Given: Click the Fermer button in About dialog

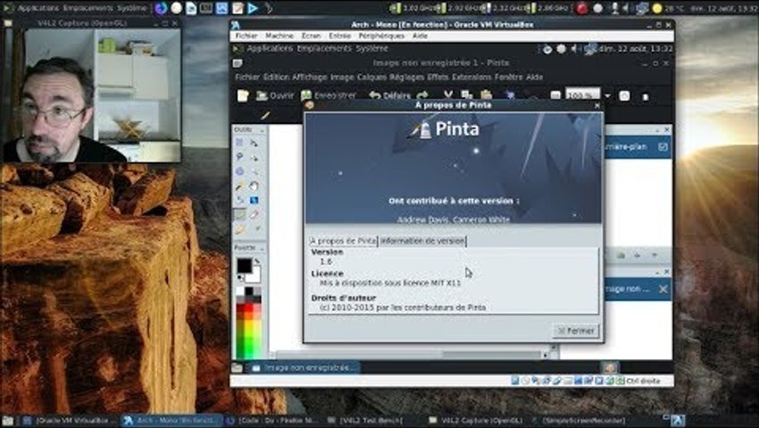Looking at the screenshot, I should tap(576, 331).
